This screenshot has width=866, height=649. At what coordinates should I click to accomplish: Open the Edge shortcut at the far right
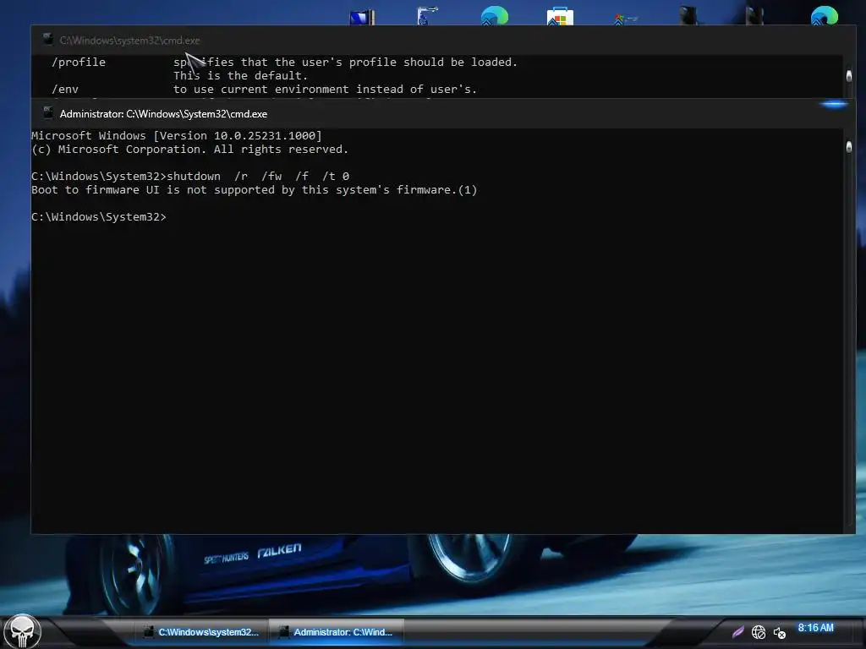[x=824, y=15]
